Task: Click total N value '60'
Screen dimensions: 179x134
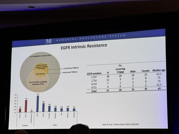Action: [108, 90]
